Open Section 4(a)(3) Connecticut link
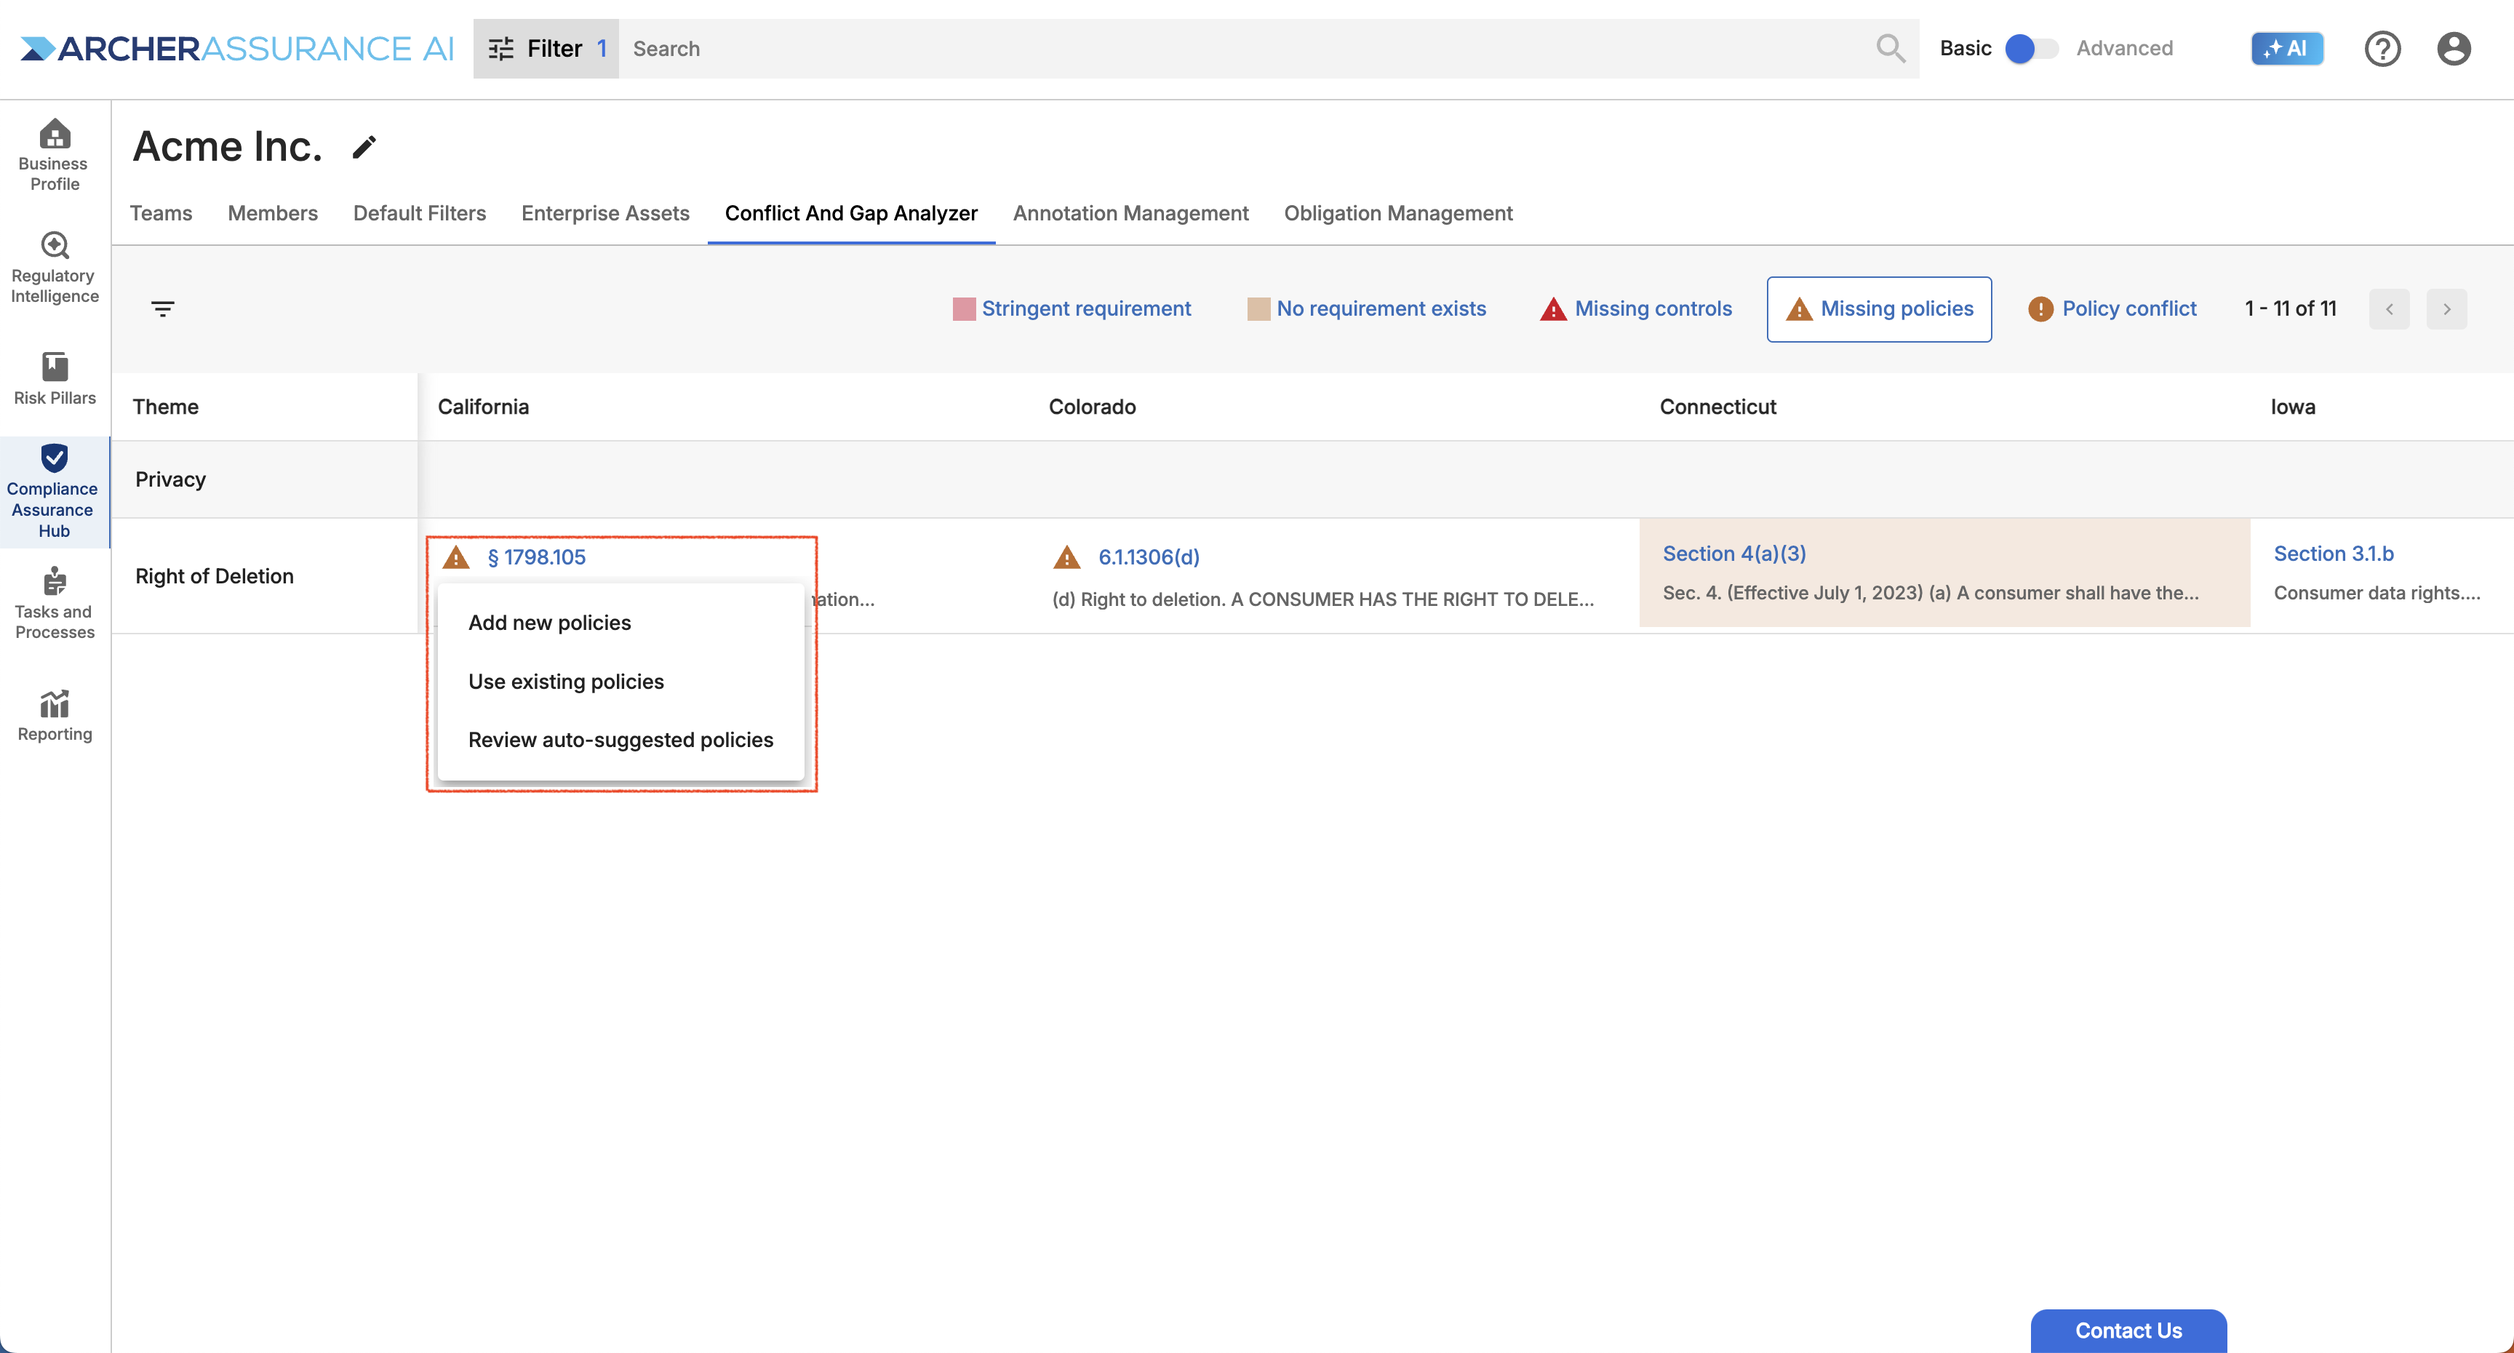The width and height of the screenshot is (2514, 1353). [1734, 554]
